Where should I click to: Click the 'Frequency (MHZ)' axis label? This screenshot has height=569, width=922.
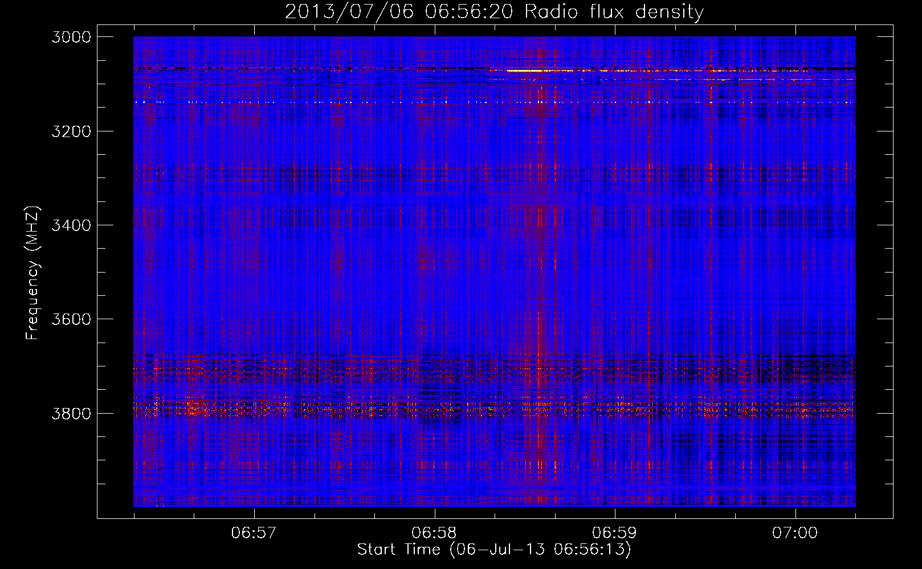(x=32, y=273)
